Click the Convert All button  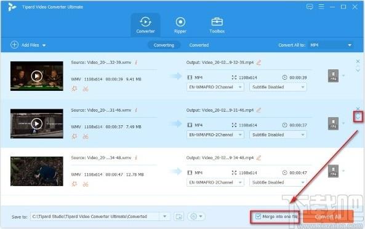click(x=328, y=217)
